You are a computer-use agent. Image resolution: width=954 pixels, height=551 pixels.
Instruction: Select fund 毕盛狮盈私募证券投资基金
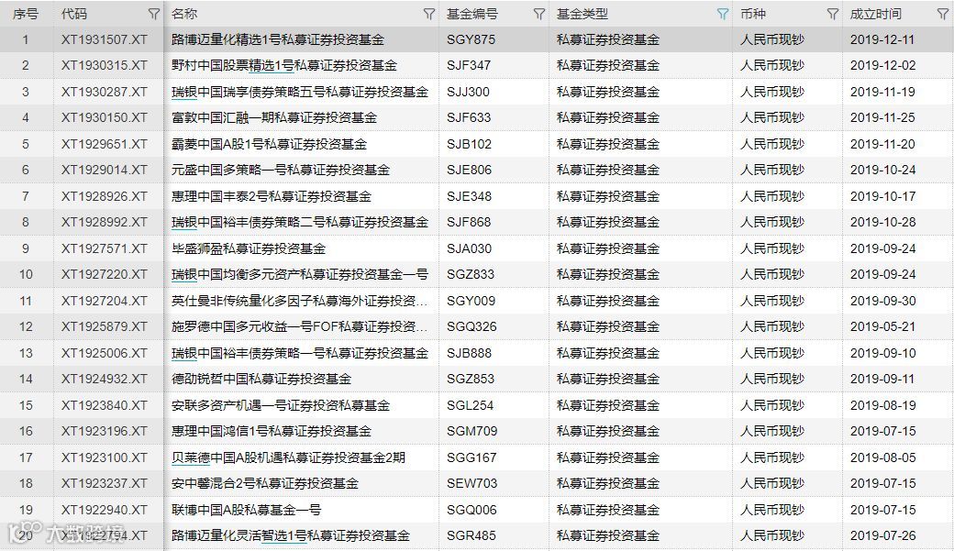click(249, 248)
